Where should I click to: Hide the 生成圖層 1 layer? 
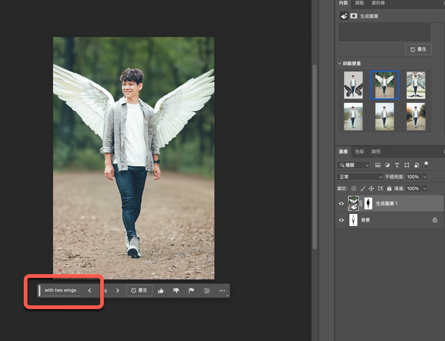coord(342,204)
